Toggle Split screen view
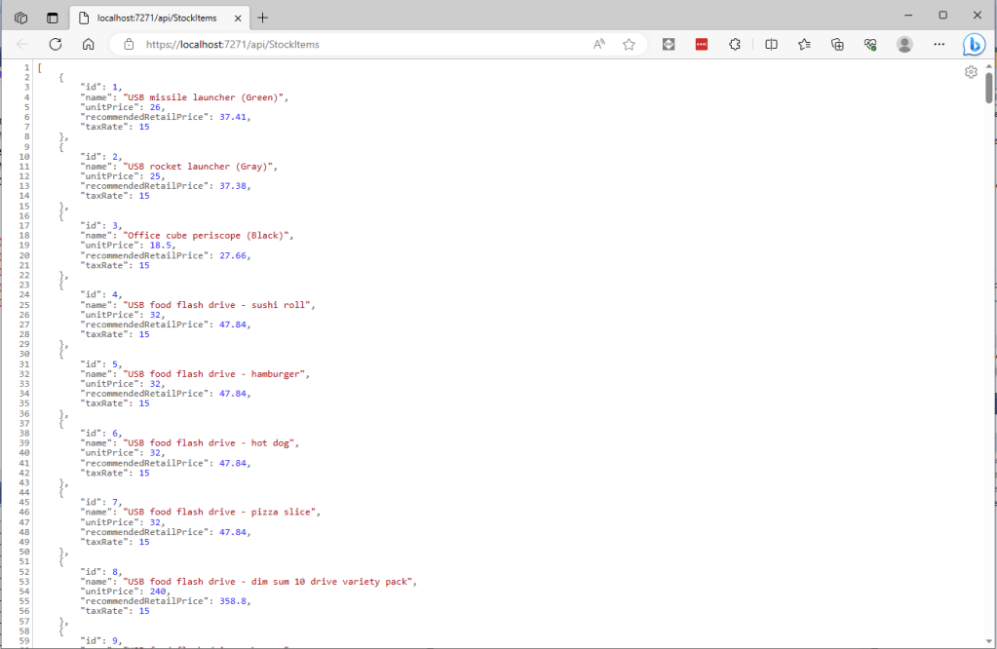Viewport: 997px width, 649px height. [771, 44]
